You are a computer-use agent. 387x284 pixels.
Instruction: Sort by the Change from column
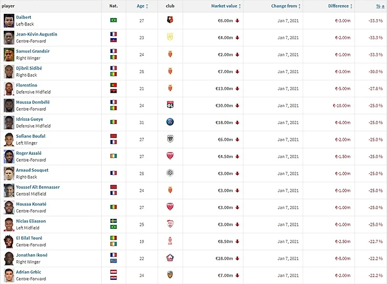point(286,6)
